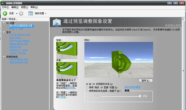
Task: Minimize the NVIDIA 控制面板 window
Action: click(170, 3)
